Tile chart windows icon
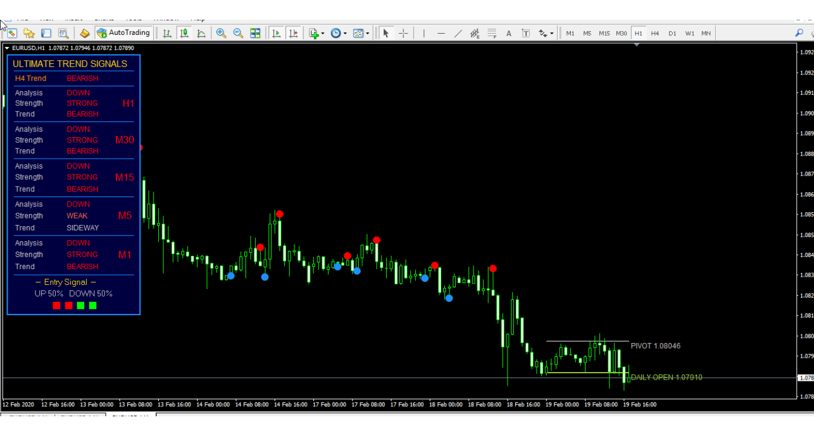Screen dimensions: 814x436 coord(255,33)
